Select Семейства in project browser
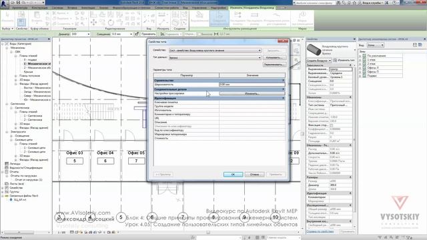The width and height of the screenshot is (427, 240). (16, 188)
